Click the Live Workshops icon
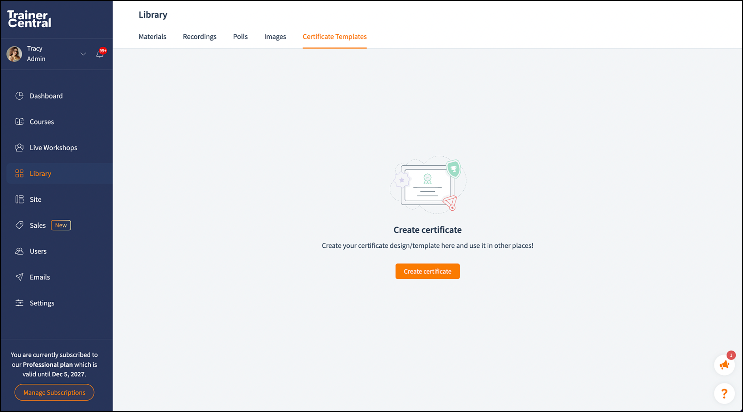The width and height of the screenshot is (743, 412). [x=19, y=147]
